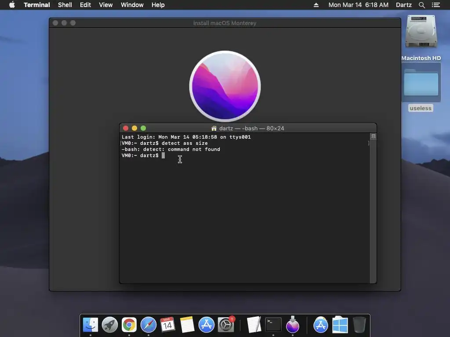Open the Edit menu
The width and height of the screenshot is (450, 337).
[x=85, y=5]
